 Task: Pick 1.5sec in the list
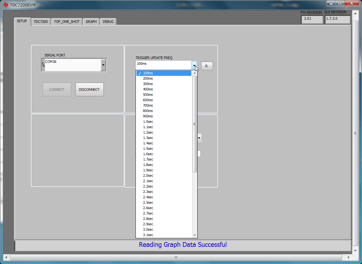click(x=164, y=148)
